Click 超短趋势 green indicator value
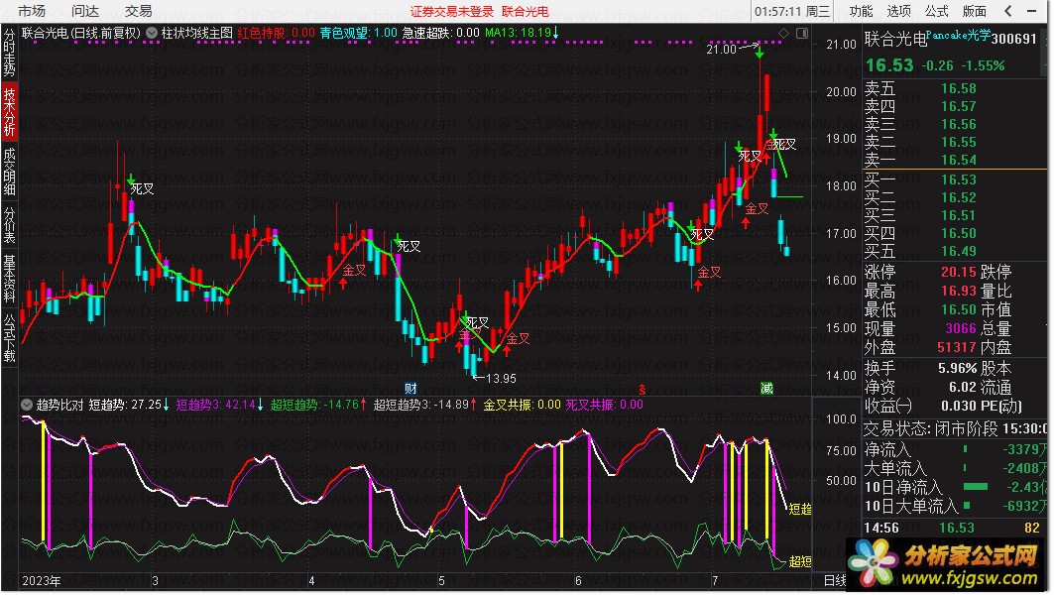The image size is (1054, 595). [x=318, y=405]
